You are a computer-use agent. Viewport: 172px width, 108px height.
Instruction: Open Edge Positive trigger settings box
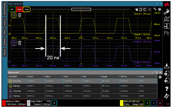39,103
